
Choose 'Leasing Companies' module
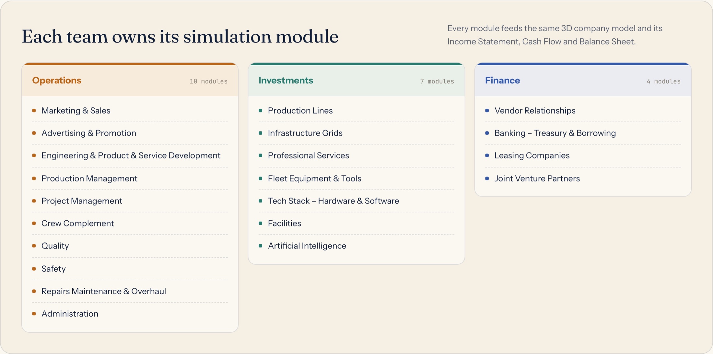[583, 155]
